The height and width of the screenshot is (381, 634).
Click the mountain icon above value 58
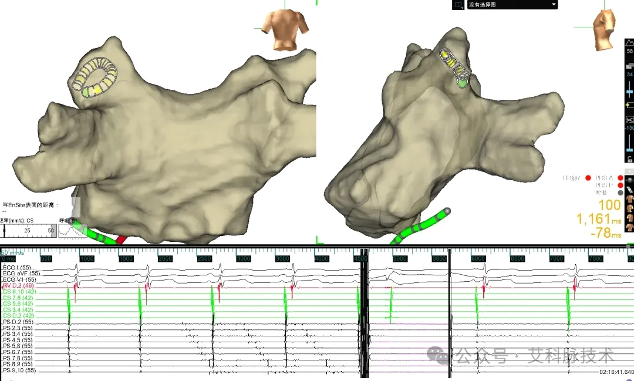tap(629, 42)
